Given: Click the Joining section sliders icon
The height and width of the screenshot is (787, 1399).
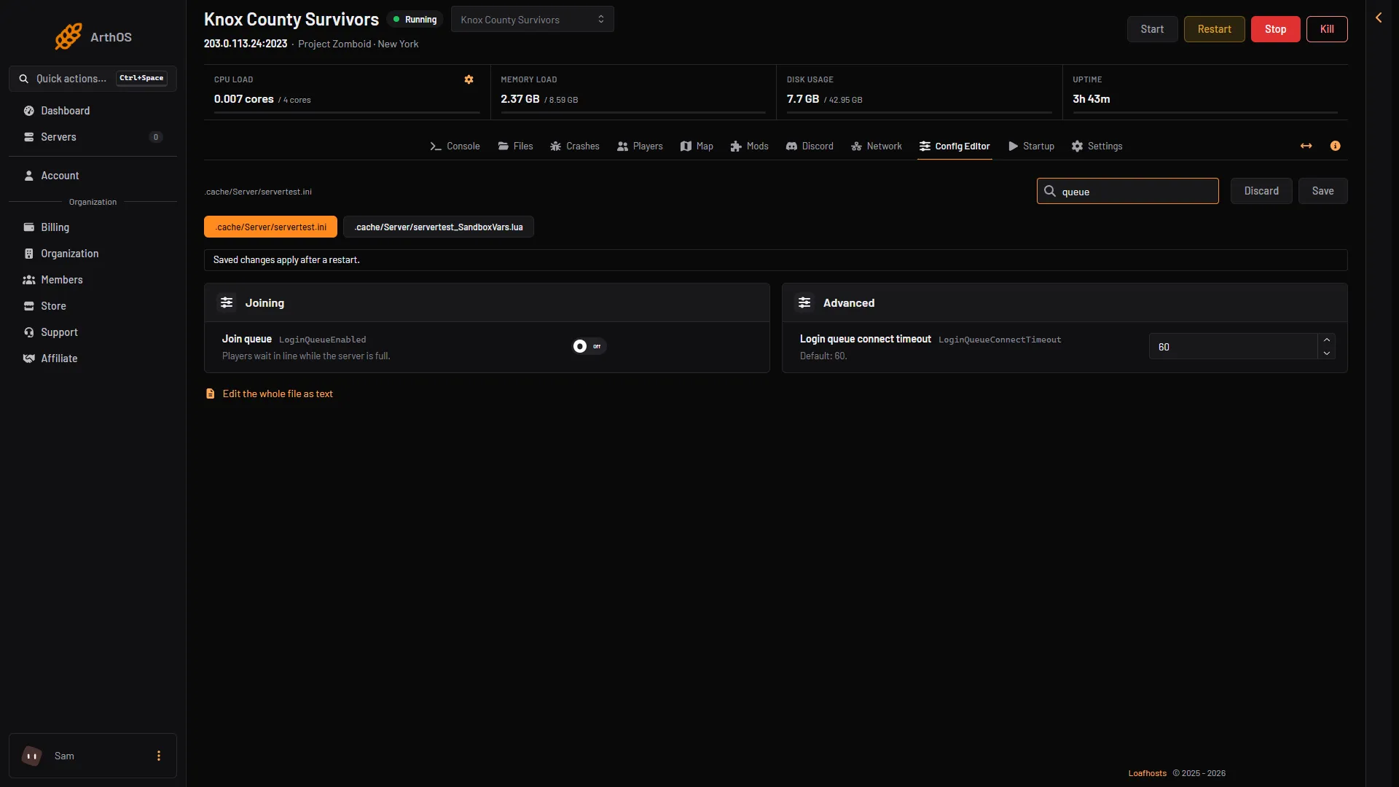Looking at the screenshot, I should tap(227, 303).
